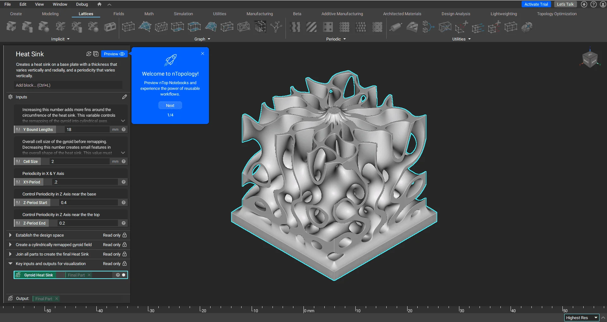Expand Create a cylindrically remapped gyroid field
This screenshot has height=322, width=607.
coord(10,245)
